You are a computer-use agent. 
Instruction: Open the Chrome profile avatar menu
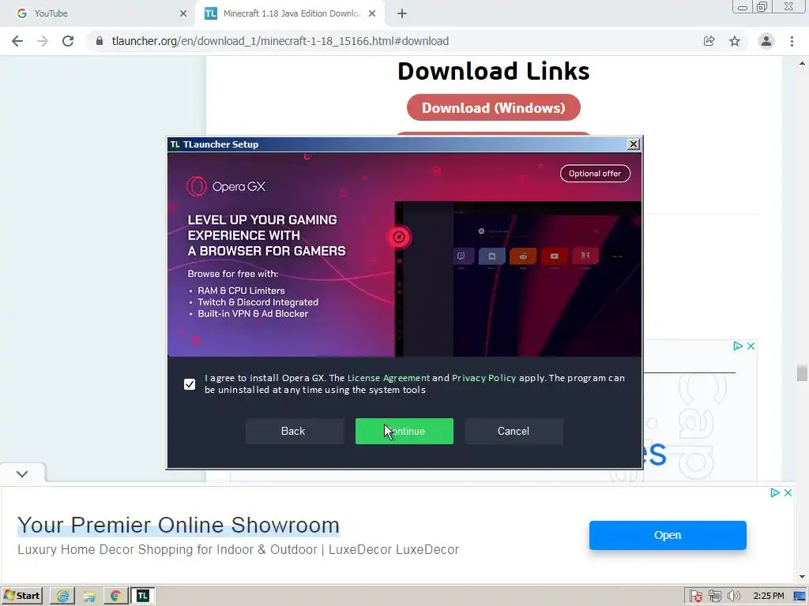pos(766,41)
